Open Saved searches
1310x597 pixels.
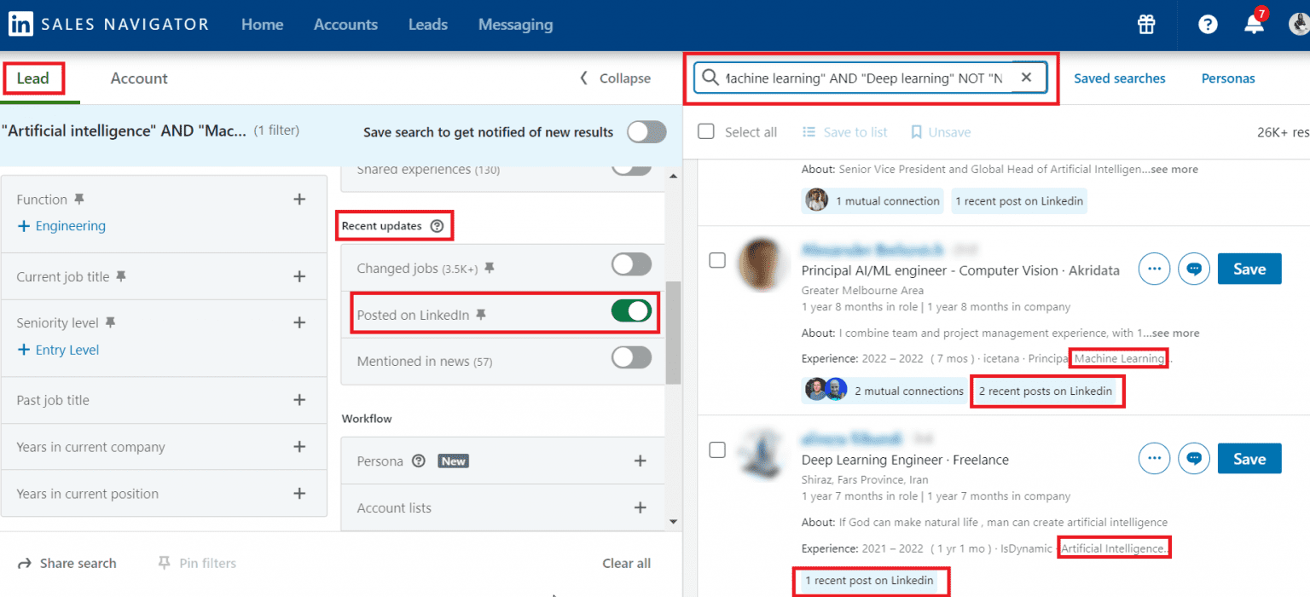pos(1120,78)
